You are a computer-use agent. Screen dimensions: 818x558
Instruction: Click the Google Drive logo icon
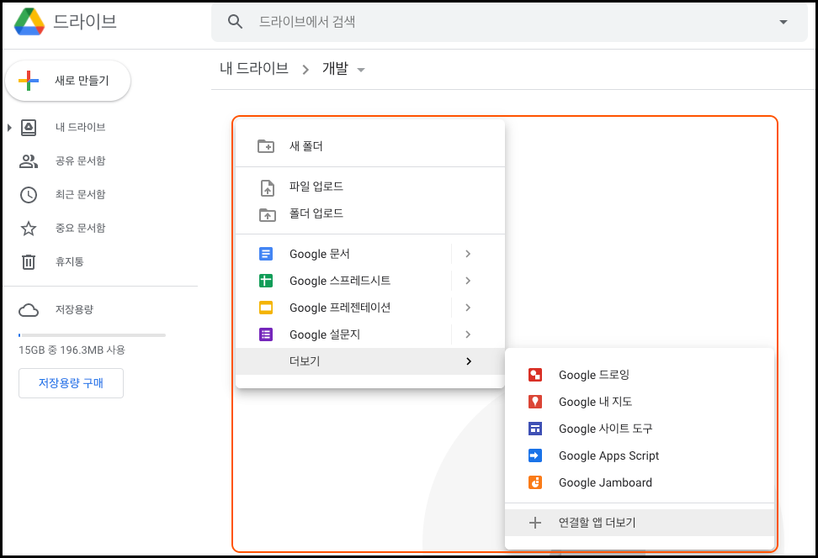29,21
